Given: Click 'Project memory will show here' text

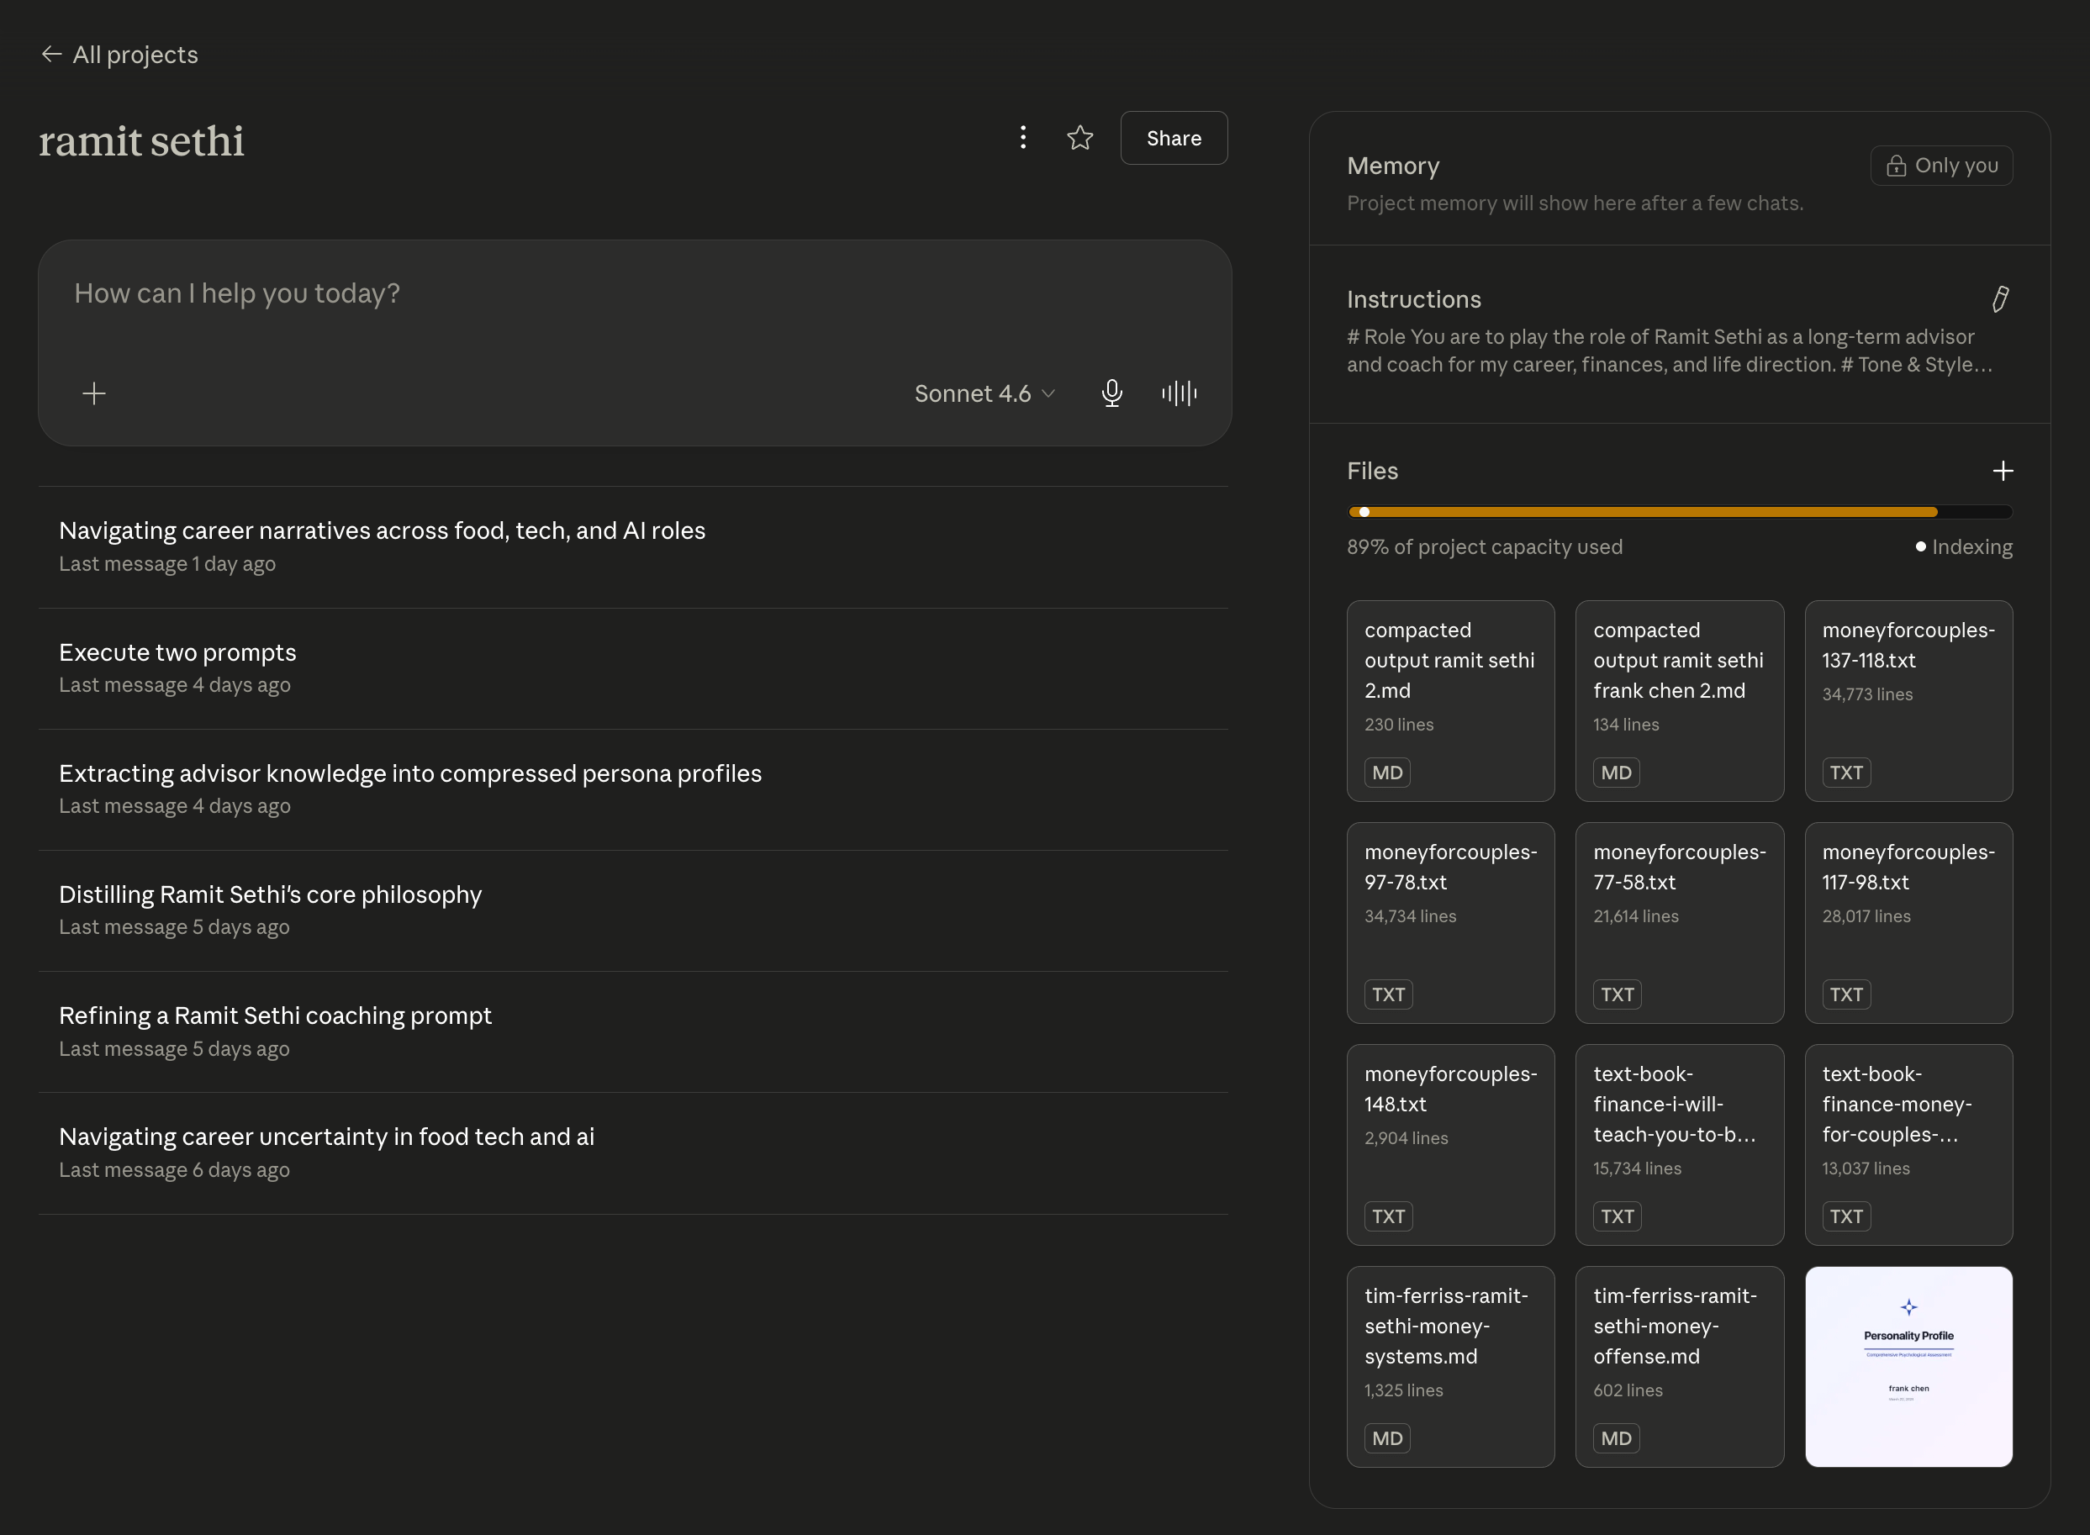Looking at the screenshot, I should (x=1575, y=203).
